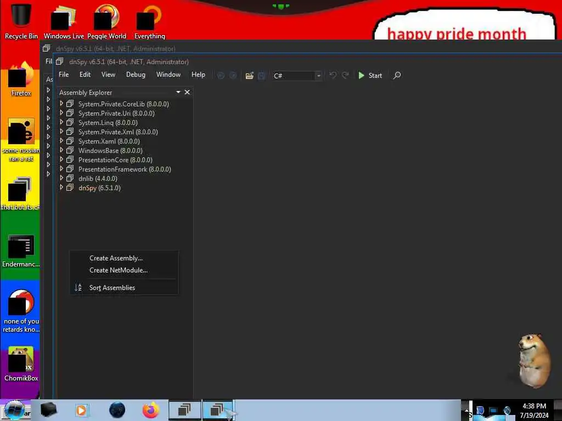
Task: Expand System.Private.Uri node
Action: [61, 113]
